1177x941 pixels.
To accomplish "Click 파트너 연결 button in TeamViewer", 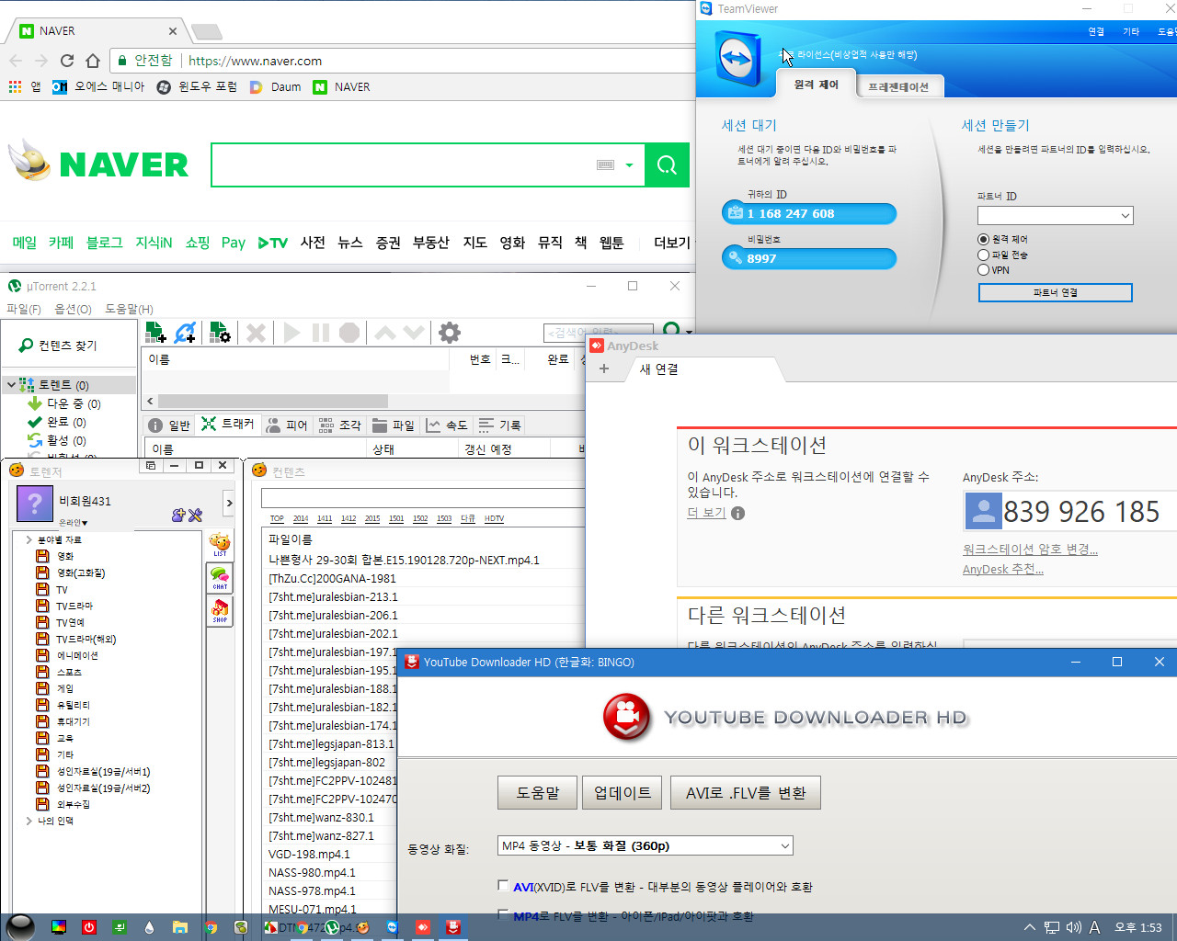I will point(1055,292).
